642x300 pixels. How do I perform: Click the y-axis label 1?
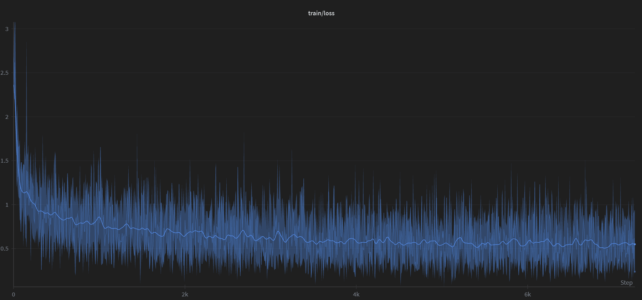(x=7, y=205)
